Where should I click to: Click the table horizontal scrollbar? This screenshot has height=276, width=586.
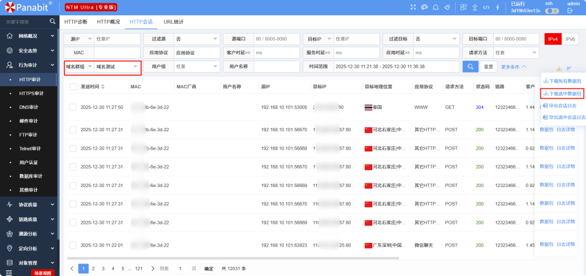[x=233, y=258]
